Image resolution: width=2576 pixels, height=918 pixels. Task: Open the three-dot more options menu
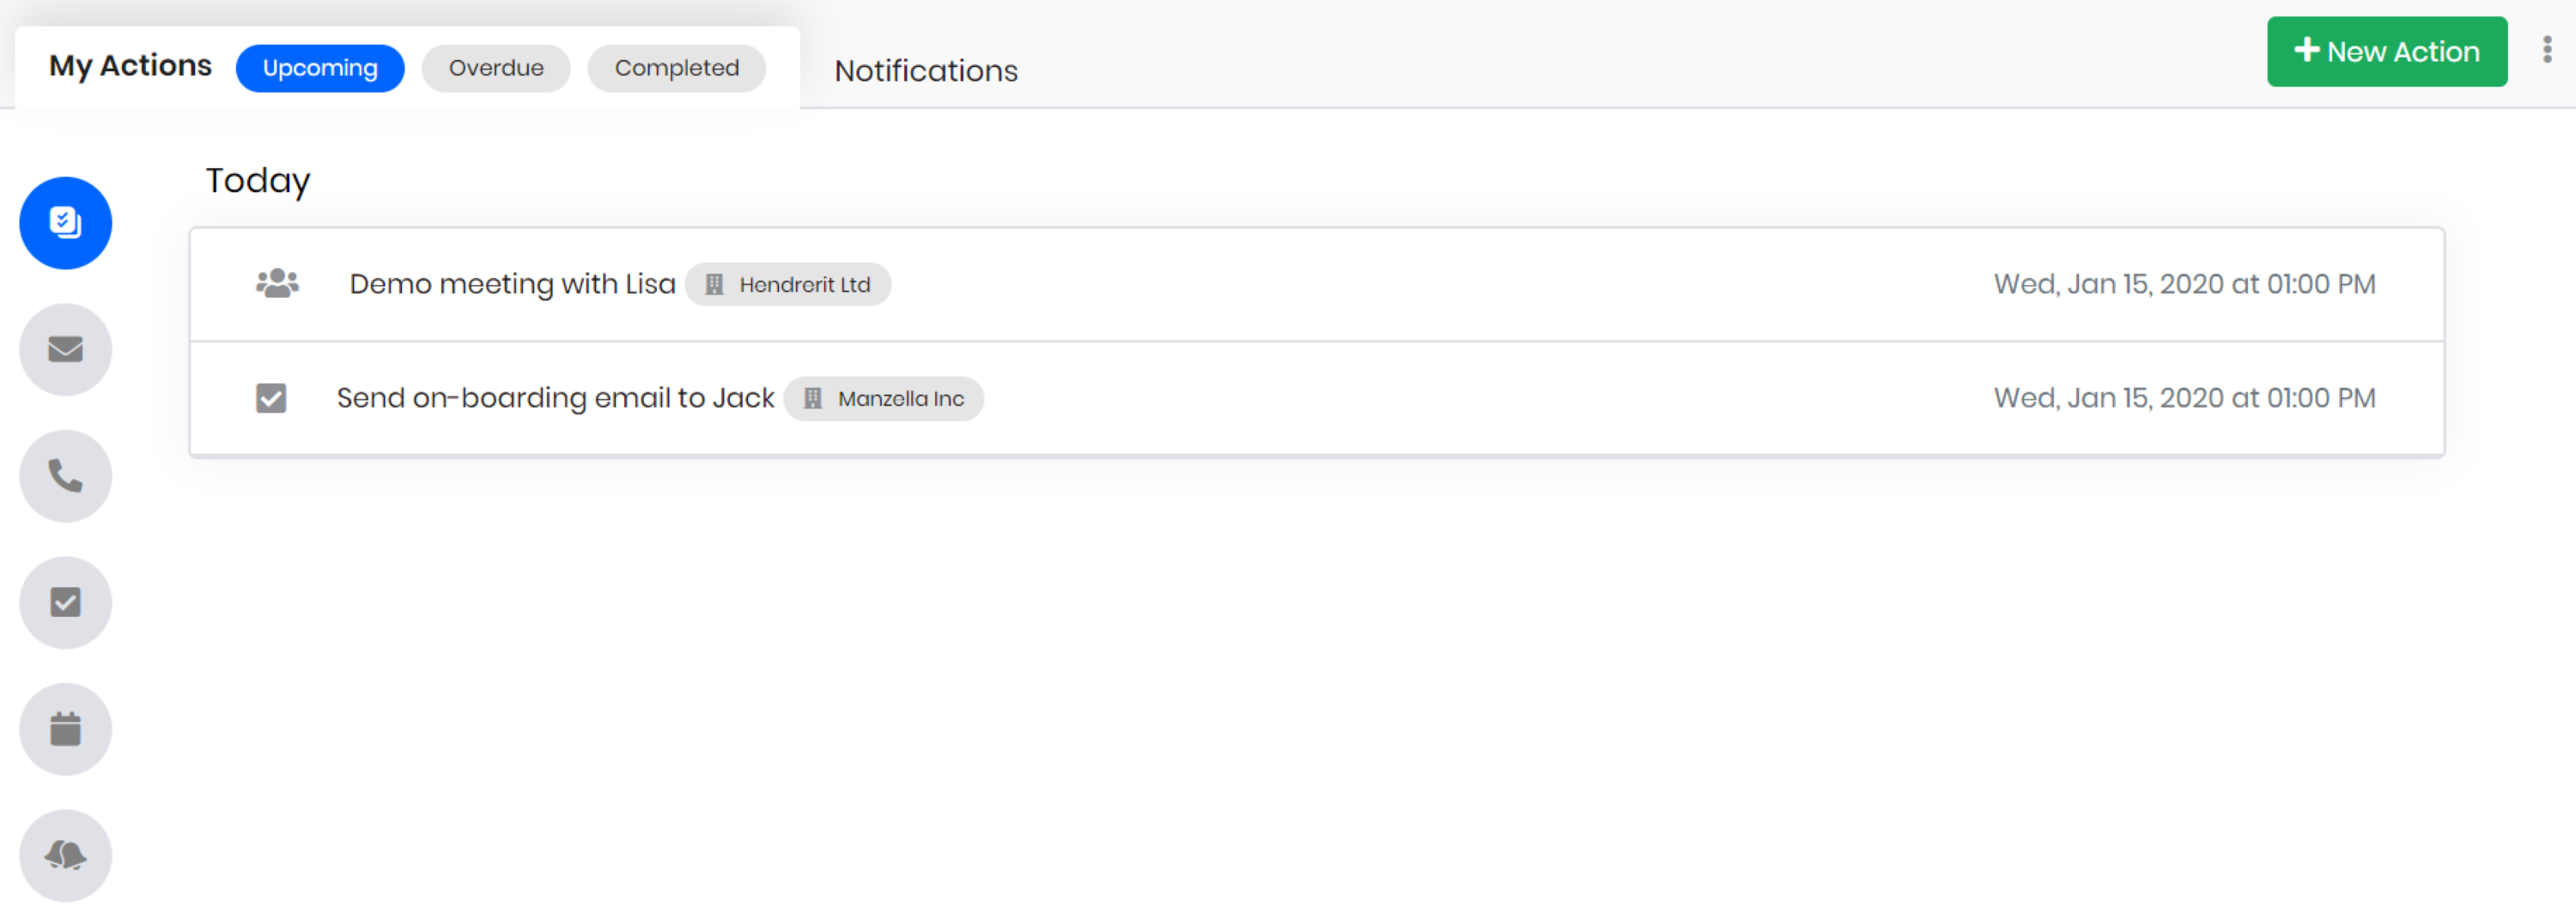[2546, 51]
